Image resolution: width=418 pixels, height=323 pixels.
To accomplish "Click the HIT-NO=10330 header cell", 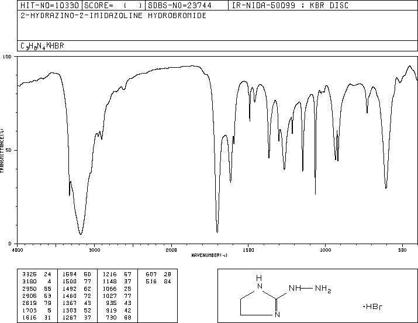I will tap(50, 5).
